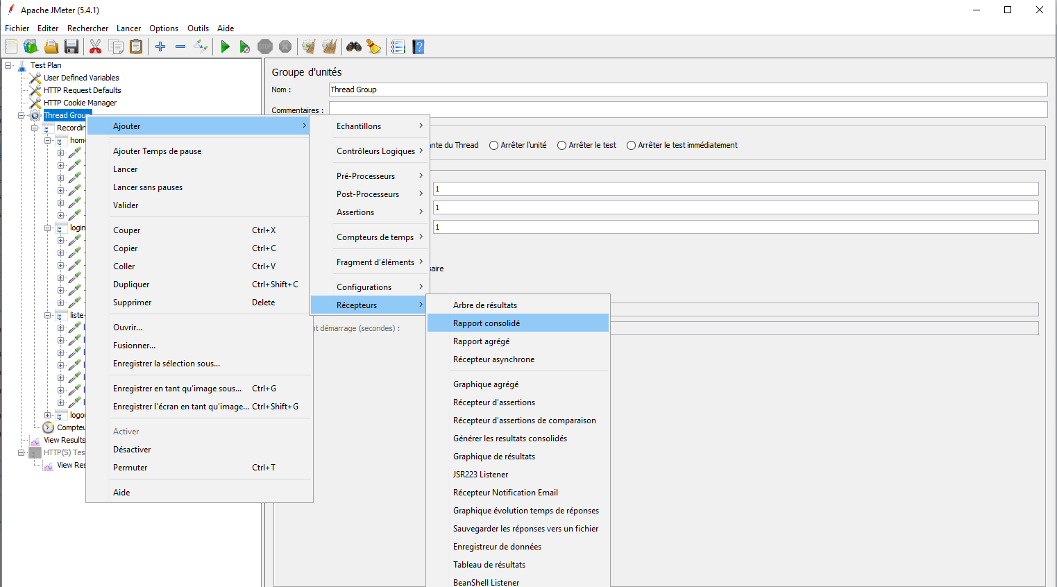Click the Nom field containing Thread Group
1057x587 pixels.
pyautogui.click(x=688, y=90)
